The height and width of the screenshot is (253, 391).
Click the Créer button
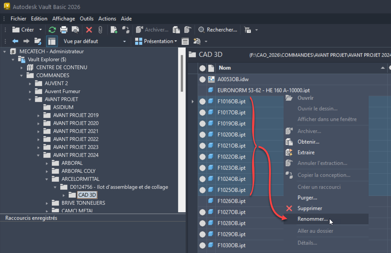[23, 30]
